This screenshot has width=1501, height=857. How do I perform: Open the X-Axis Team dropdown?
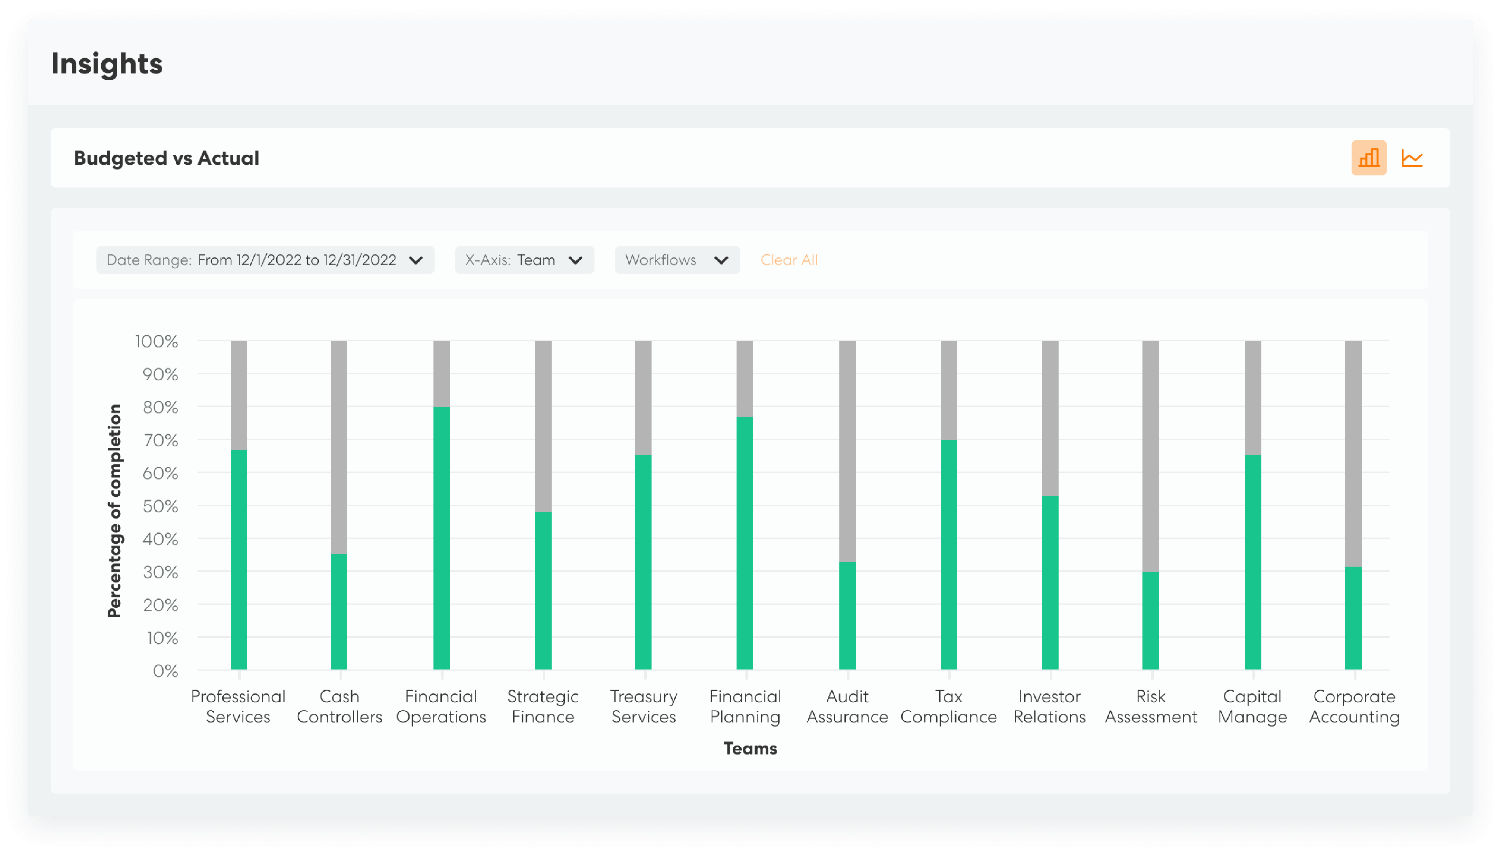[x=524, y=260]
